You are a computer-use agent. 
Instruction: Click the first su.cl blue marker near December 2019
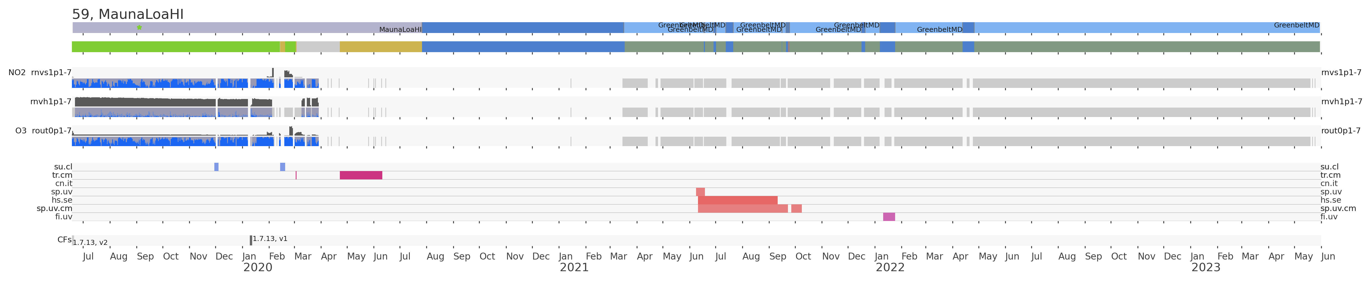pyautogui.click(x=217, y=167)
